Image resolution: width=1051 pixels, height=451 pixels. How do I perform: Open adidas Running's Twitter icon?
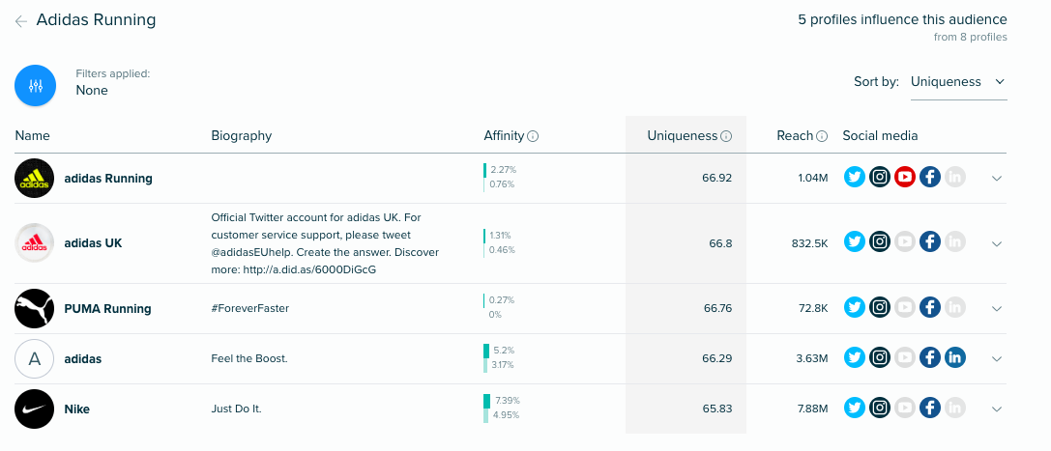(855, 178)
